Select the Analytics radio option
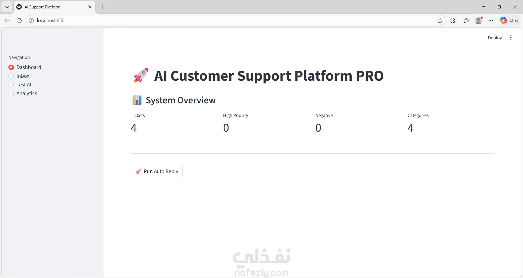The image size is (523, 278). [11, 93]
